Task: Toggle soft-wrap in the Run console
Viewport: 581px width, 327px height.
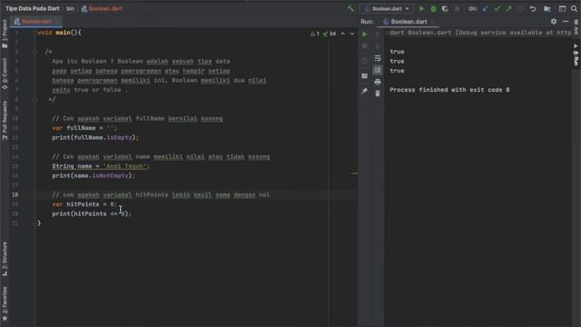Action: click(x=378, y=58)
